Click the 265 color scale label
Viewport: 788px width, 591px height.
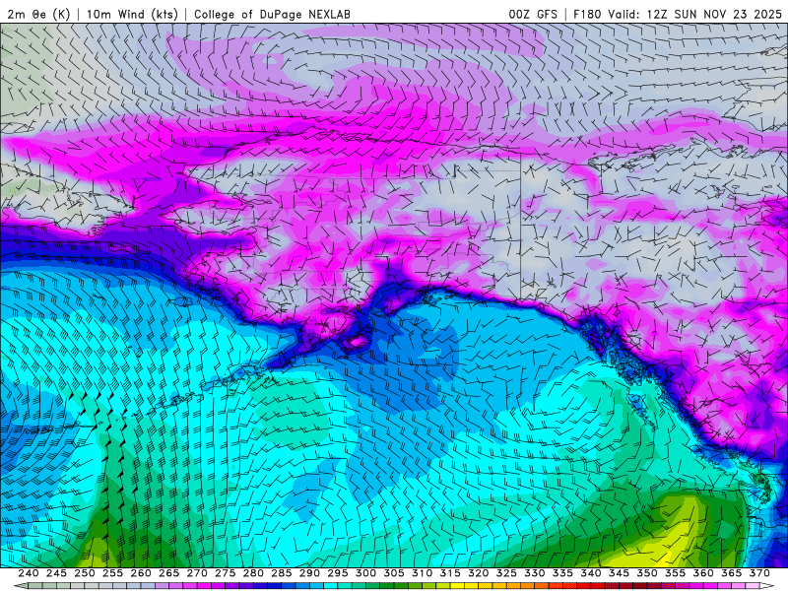tap(168, 573)
